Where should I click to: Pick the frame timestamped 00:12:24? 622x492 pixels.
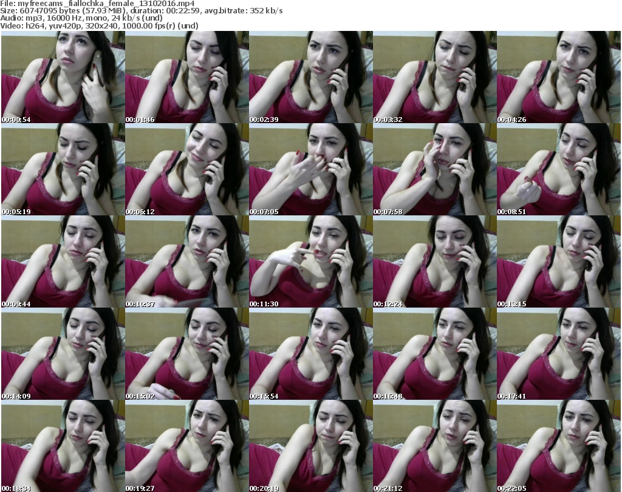pyautogui.click(x=435, y=261)
